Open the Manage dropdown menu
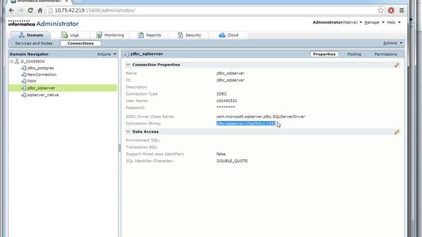The width and height of the screenshot is (422, 237). pos(375,22)
